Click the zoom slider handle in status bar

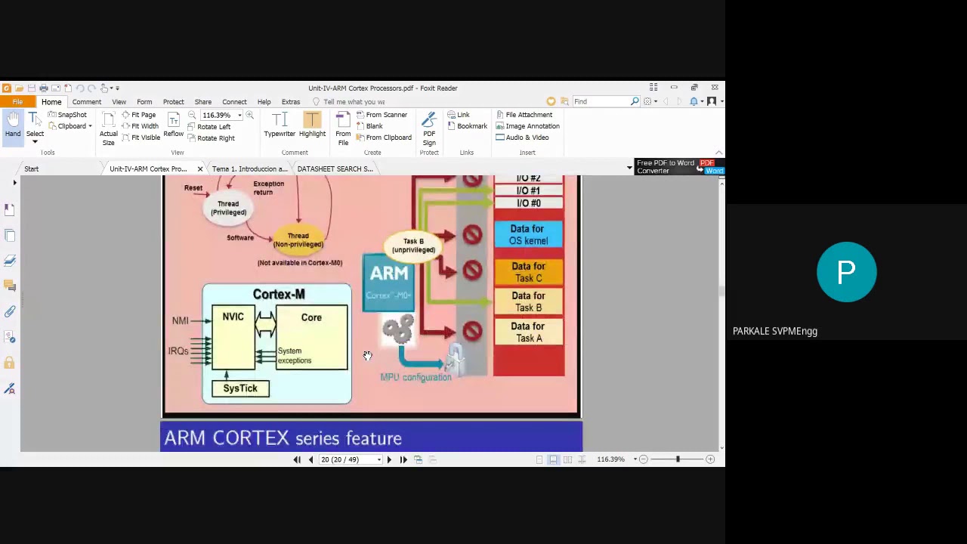click(678, 459)
